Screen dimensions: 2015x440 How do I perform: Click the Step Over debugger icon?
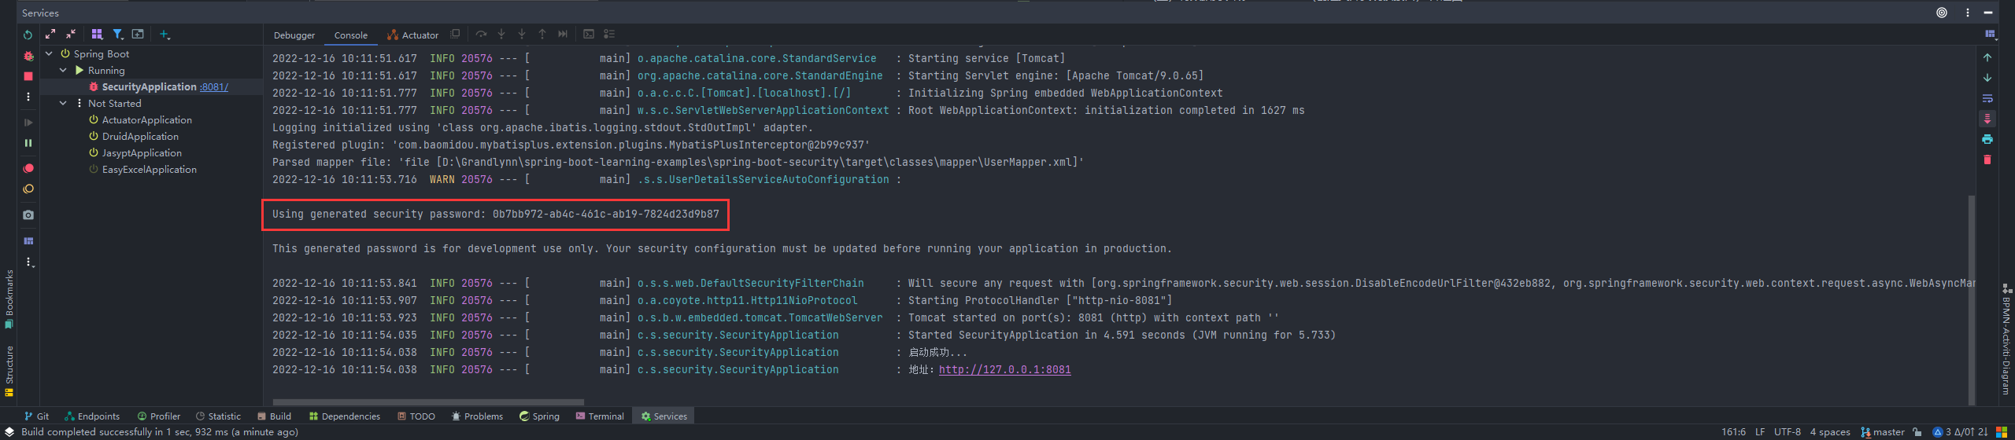(x=481, y=34)
